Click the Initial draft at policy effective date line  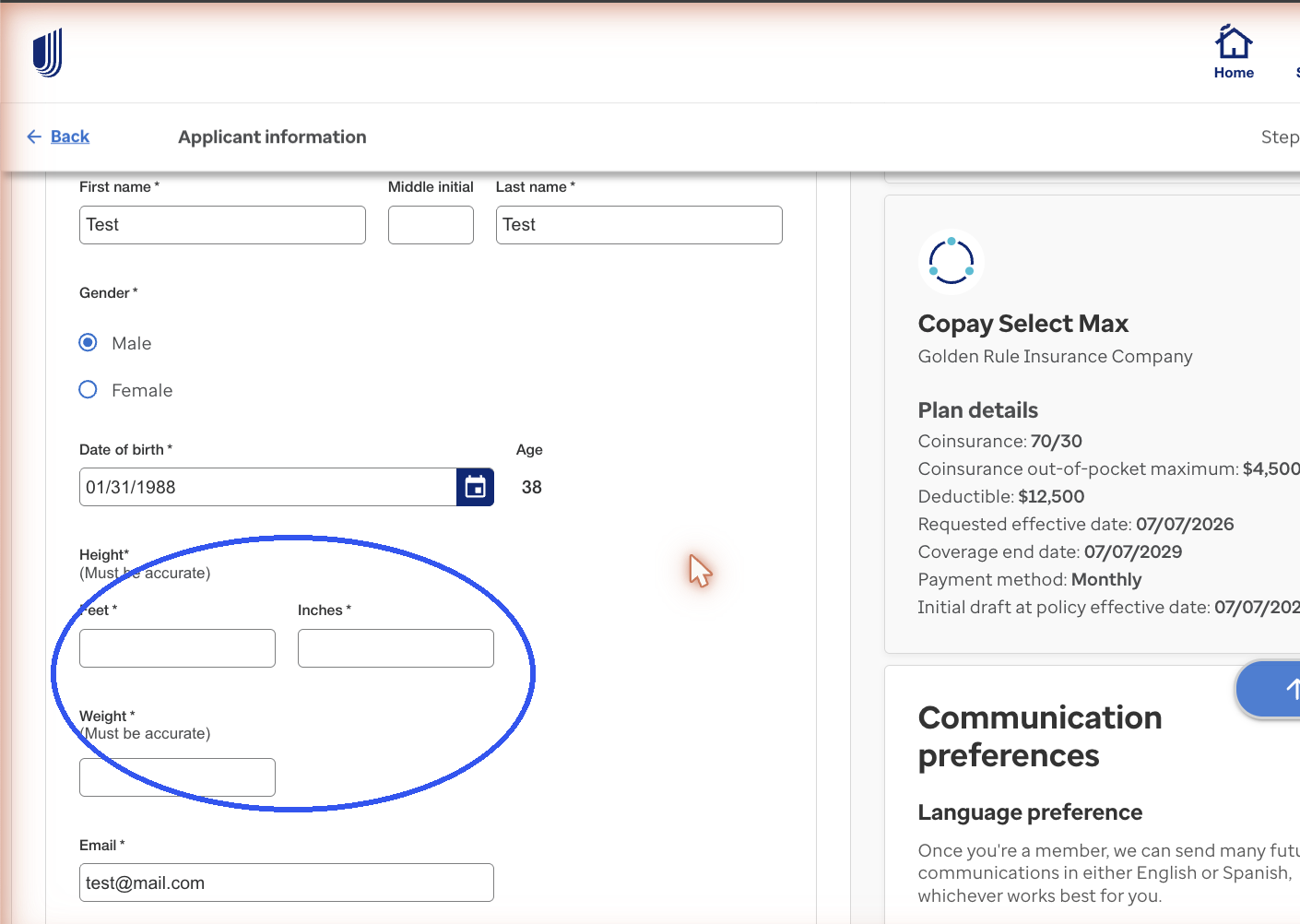coord(1109,607)
